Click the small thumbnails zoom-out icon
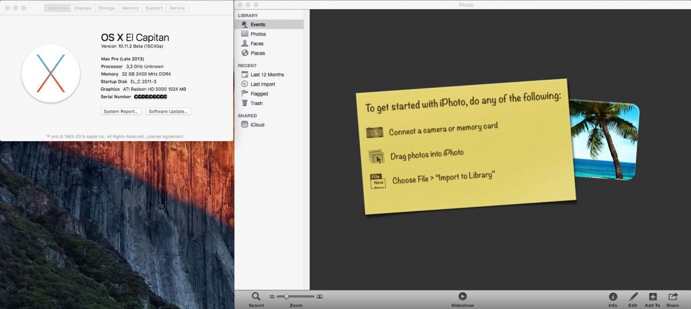 point(272,296)
